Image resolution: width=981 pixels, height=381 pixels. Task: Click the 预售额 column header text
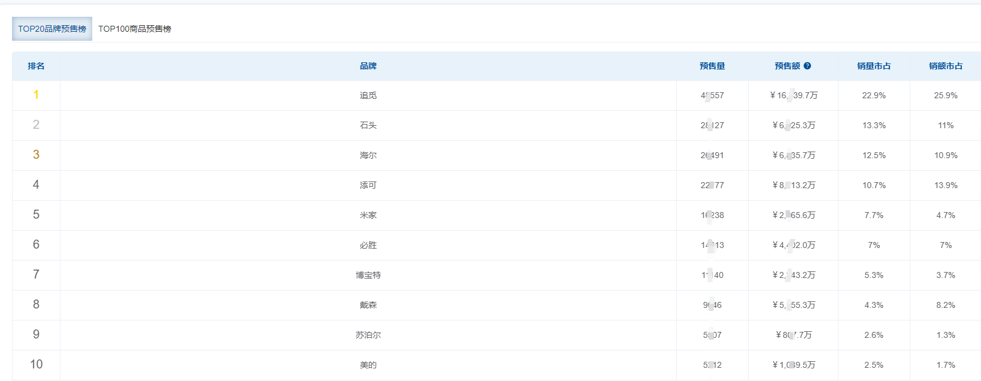(788, 66)
